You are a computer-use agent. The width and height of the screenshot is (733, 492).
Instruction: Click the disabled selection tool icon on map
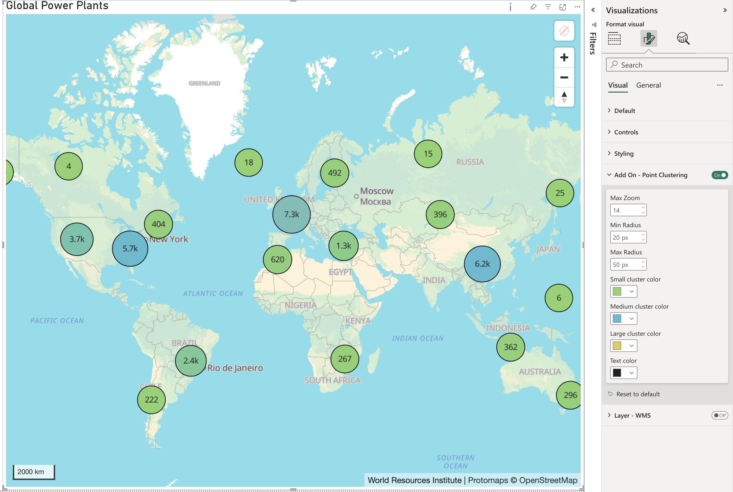[564, 31]
